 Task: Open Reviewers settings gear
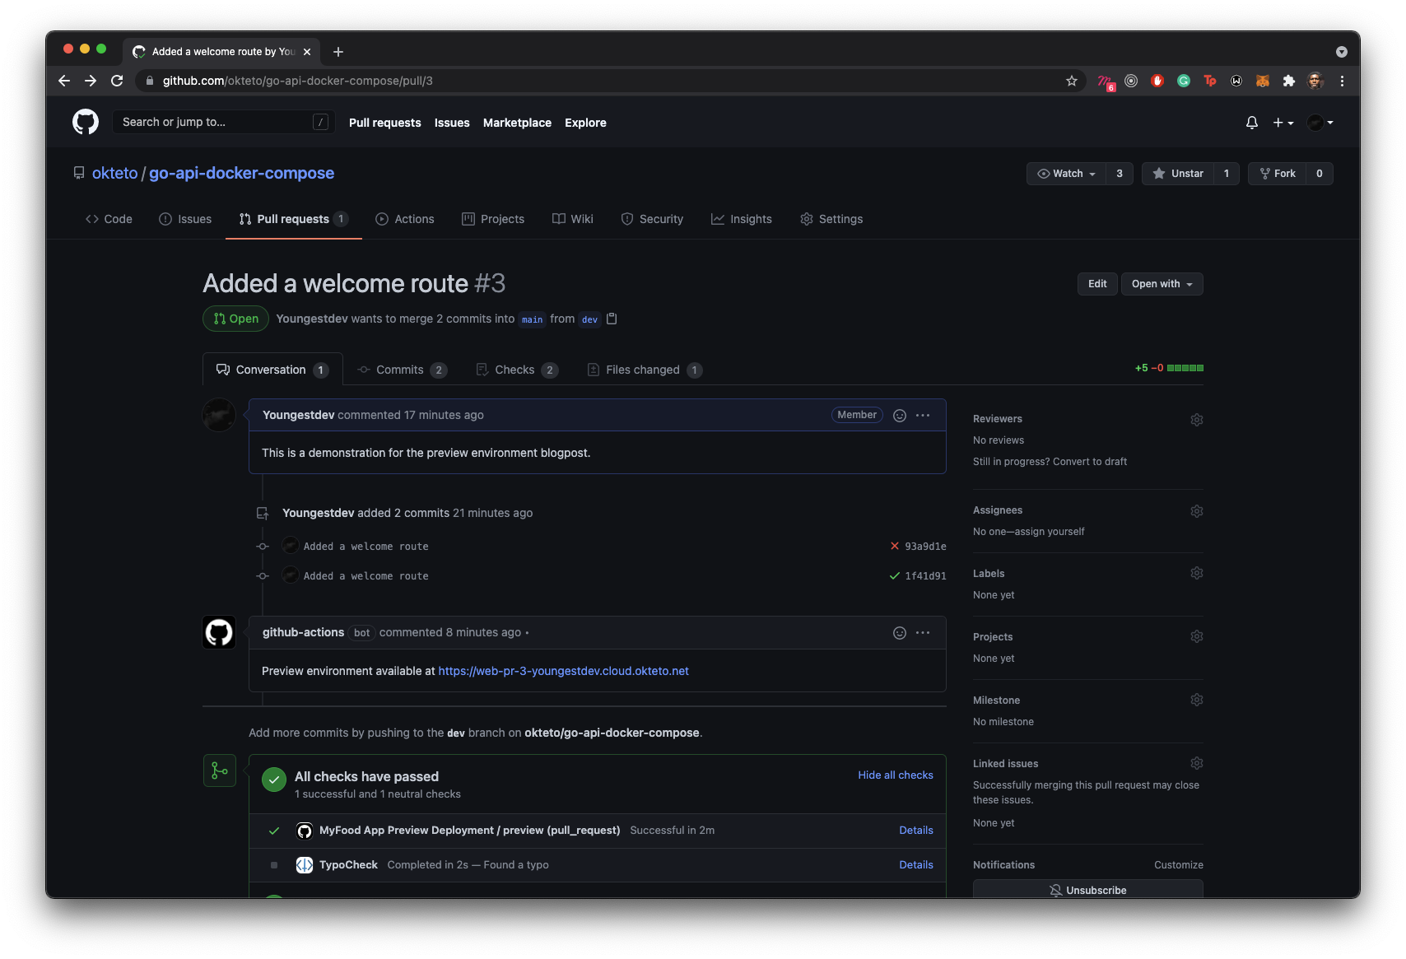click(1197, 420)
